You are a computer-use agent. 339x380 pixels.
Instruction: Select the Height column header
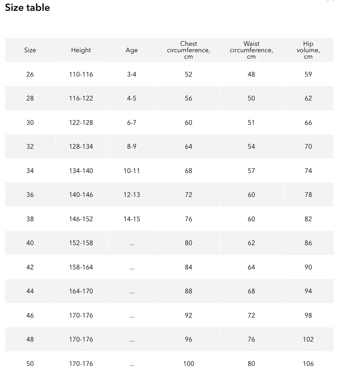click(81, 50)
